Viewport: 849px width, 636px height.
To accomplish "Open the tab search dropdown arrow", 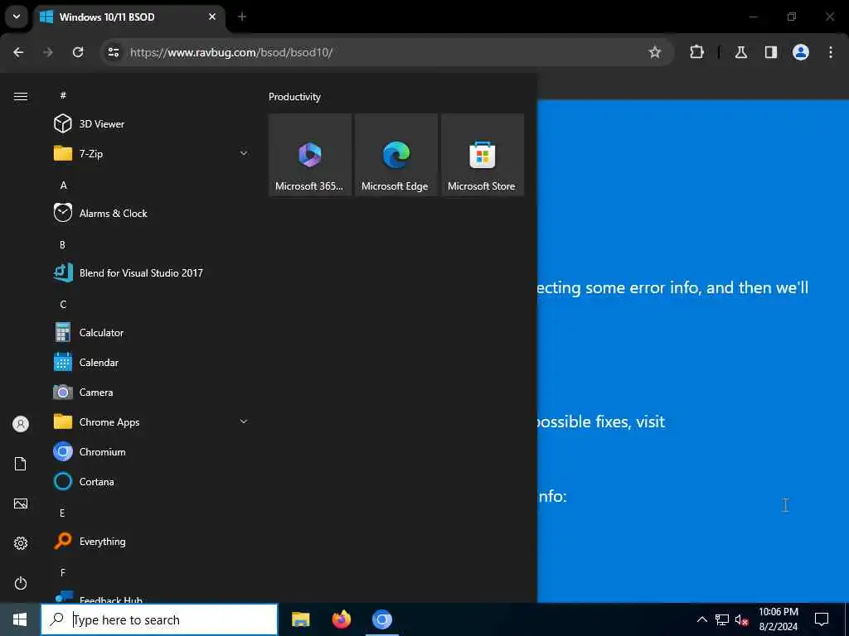I will [x=17, y=17].
